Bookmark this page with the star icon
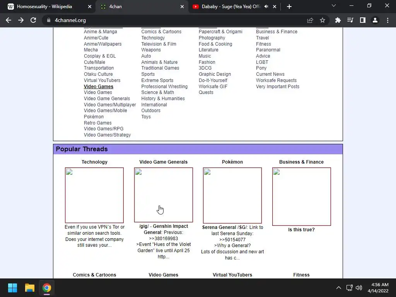Image resolution: width=396 pixels, height=297 pixels. tap(323, 20)
